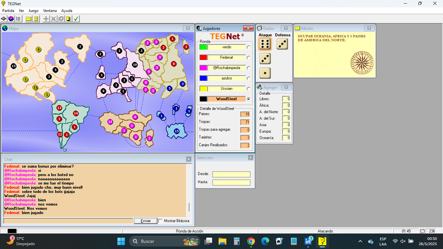
Task: Close the Selección panel
Action: tap(250, 158)
